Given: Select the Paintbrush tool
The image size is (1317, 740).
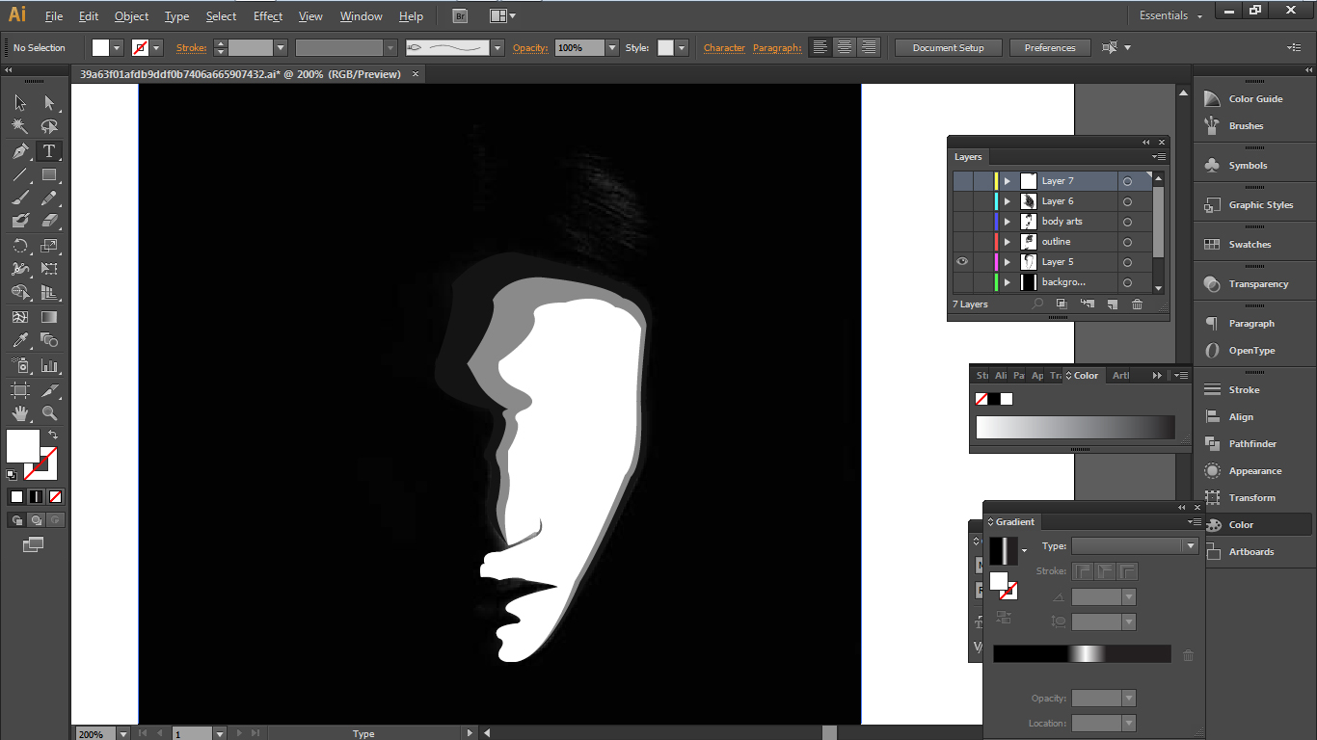Looking at the screenshot, I should click(20, 198).
